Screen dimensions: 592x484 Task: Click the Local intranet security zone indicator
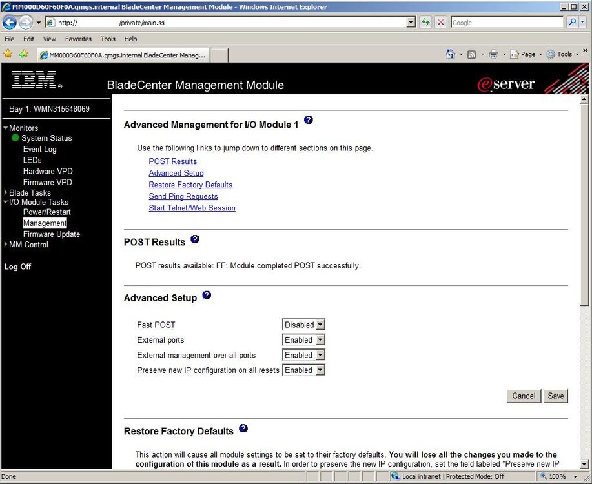point(448,476)
